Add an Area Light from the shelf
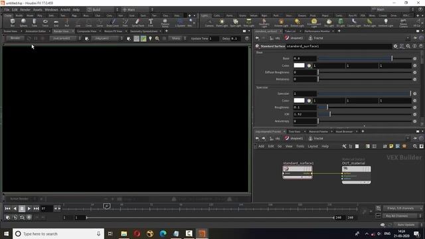This screenshot has width=425, height=239. click(248, 23)
